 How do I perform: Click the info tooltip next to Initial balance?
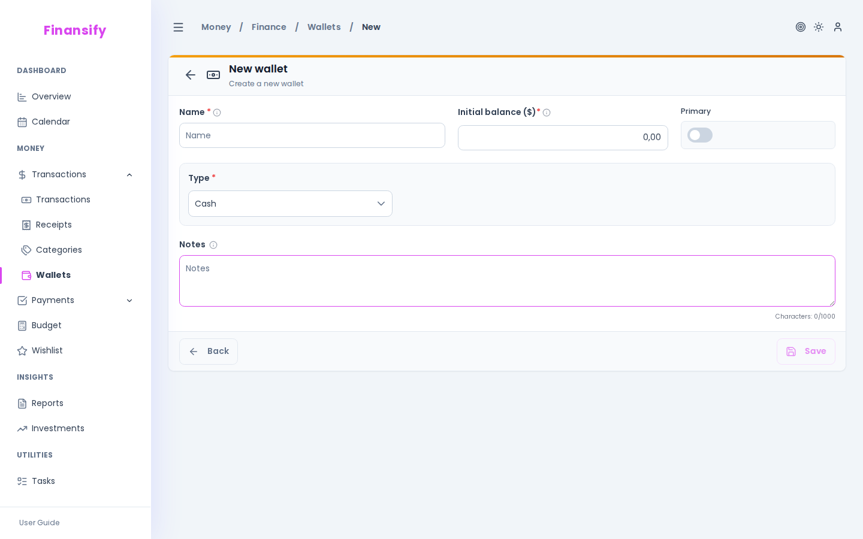pos(547,113)
